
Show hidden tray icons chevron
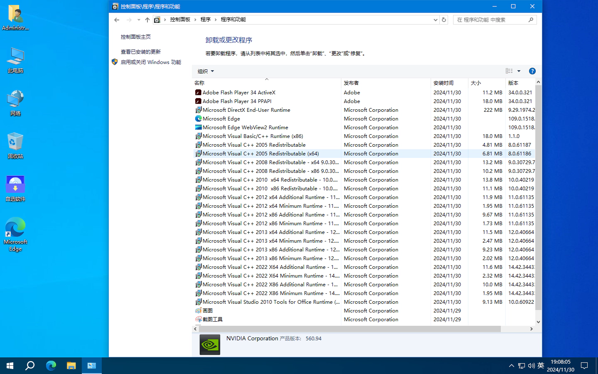point(511,366)
